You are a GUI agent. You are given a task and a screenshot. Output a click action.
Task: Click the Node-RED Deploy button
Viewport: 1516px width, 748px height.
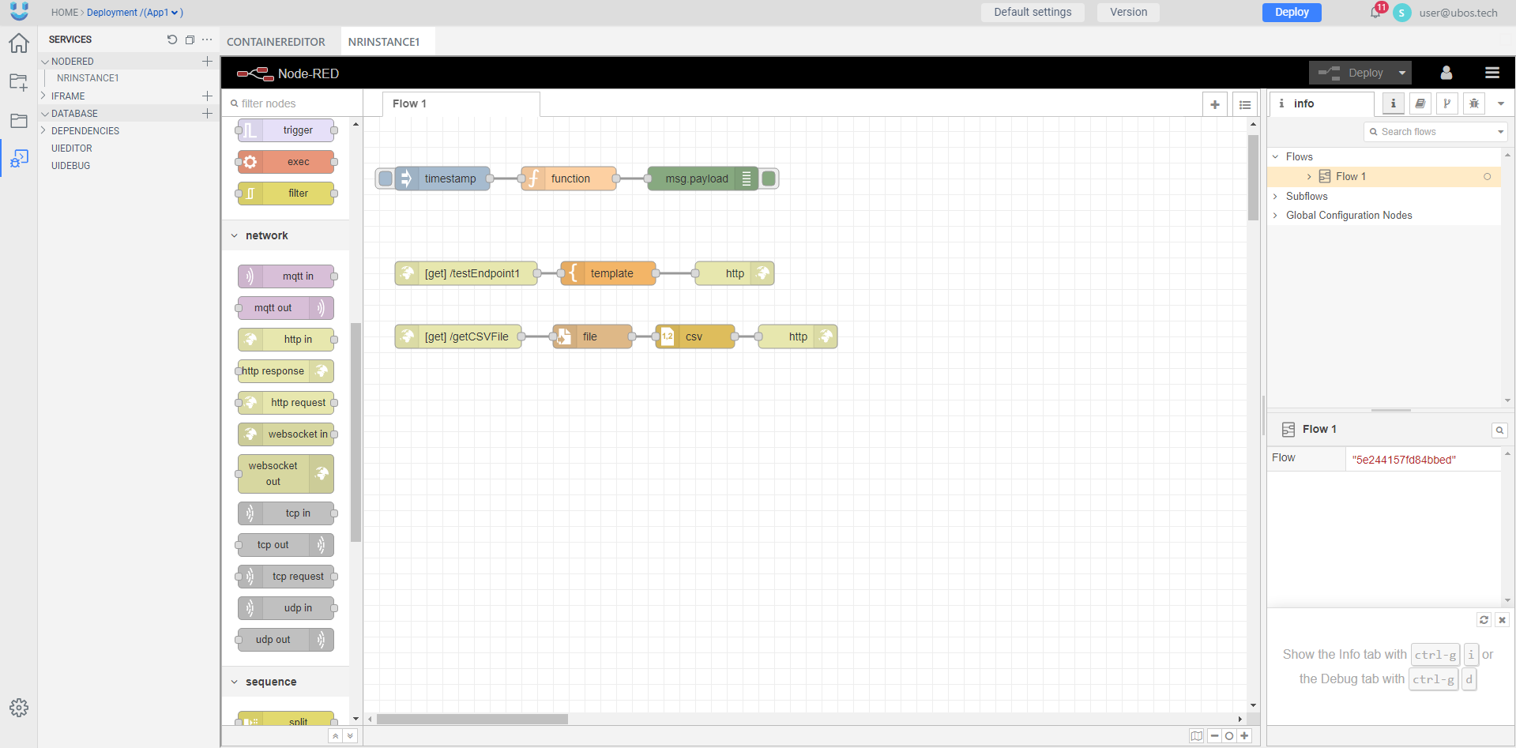[x=1351, y=73]
